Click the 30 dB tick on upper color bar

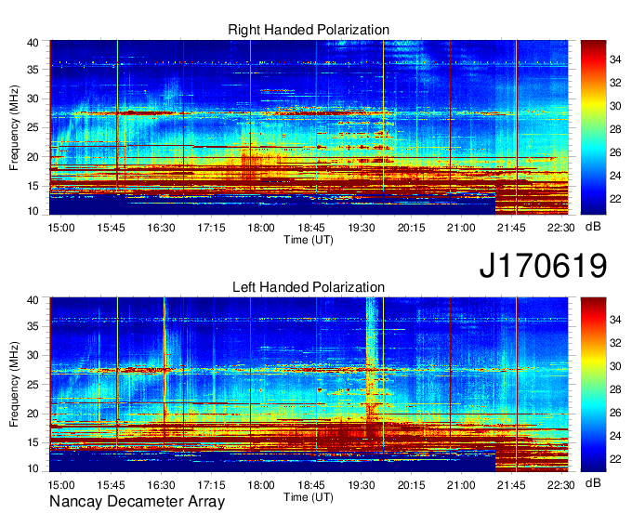[615, 106]
